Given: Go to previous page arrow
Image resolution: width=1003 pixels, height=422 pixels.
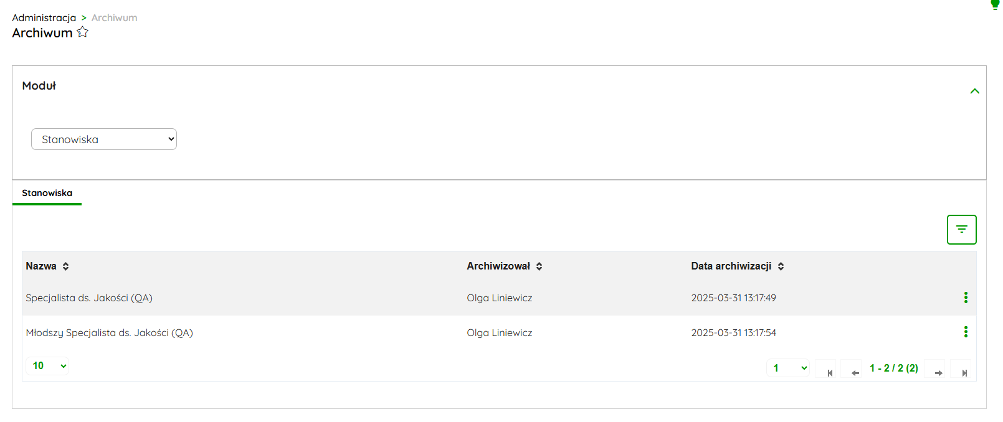Looking at the screenshot, I should click(x=855, y=373).
